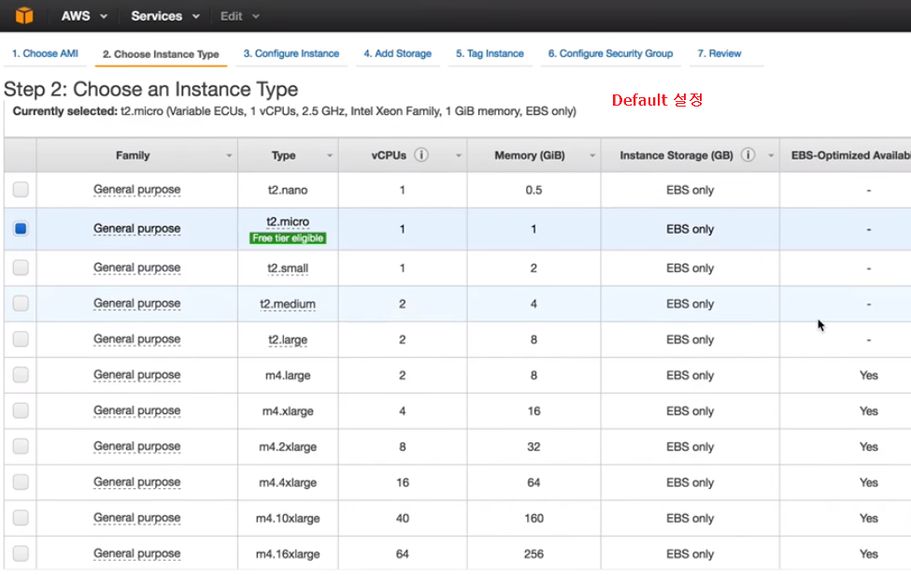Viewport: 911px width, 575px height.
Task: Open the Instance Storage column filter arrow
Action: [x=771, y=155]
